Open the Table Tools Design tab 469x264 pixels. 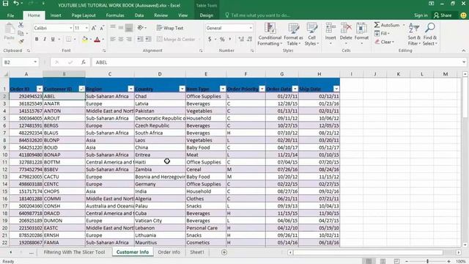pyautogui.click(x=207, y=15)
